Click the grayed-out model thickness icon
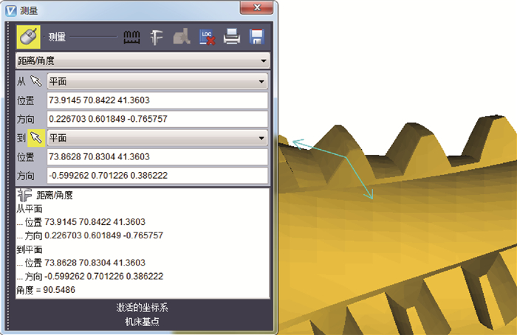The height and width of the screenshot is (335, 517). pos(182,36)
